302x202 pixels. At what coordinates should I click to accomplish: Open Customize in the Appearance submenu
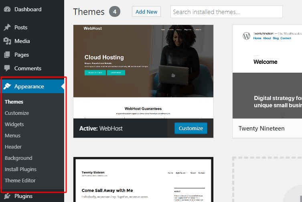click(x=17, y=113)
